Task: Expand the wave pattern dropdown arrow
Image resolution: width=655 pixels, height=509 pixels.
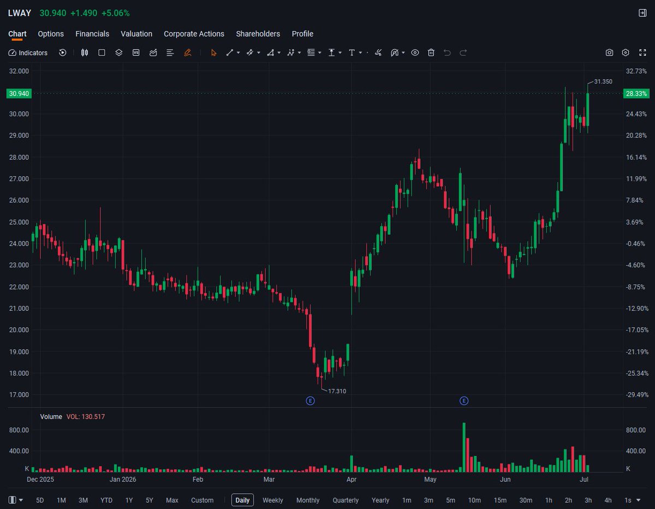Action: coord(300,53)
